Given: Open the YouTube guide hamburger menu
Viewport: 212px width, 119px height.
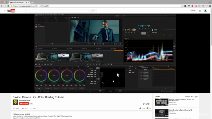Looking at the screenshot, I should (x=5, y=11).
